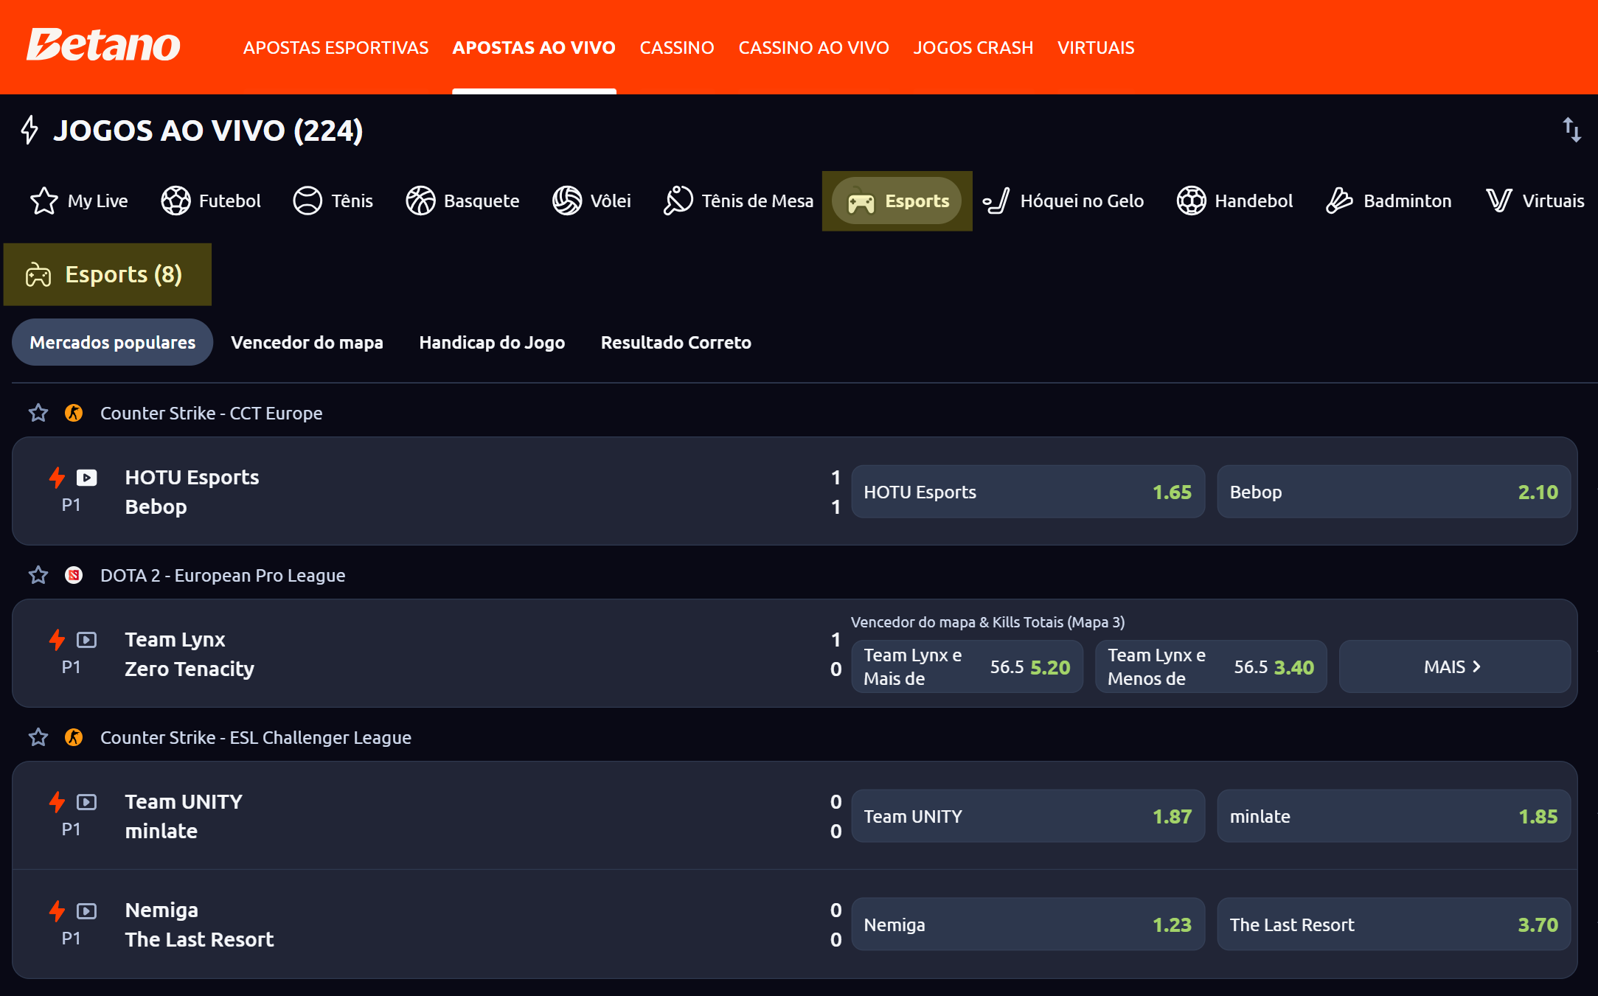
Task: Open Jogos Crash menu item
Action: click(973, 48)
